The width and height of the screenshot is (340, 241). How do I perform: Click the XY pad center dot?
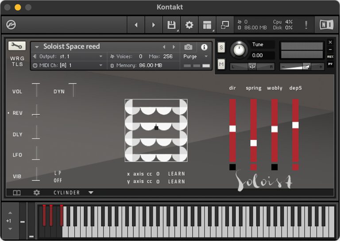[x=156, y=128]
